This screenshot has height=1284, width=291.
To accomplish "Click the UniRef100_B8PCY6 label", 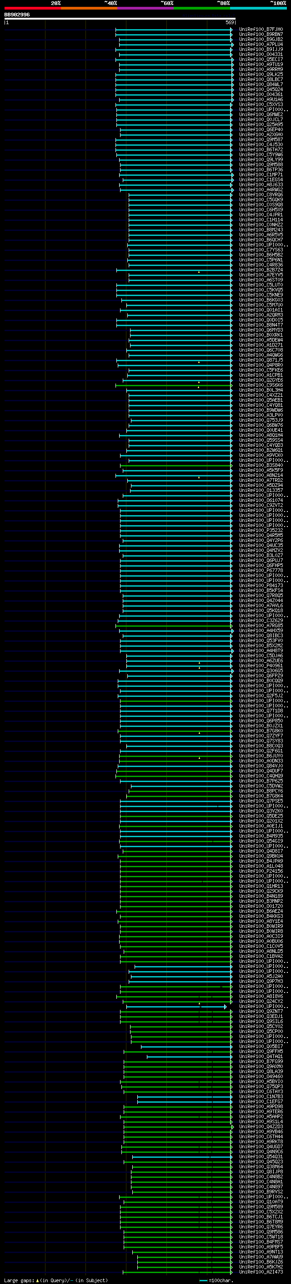I will 261,791.
